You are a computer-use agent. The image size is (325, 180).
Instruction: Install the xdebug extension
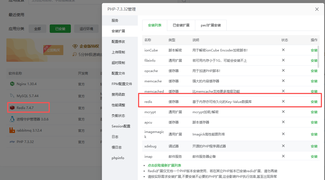pyautogui.click(x=314, y=146)
